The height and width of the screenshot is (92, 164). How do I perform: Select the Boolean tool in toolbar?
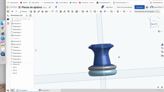point(87,11)
